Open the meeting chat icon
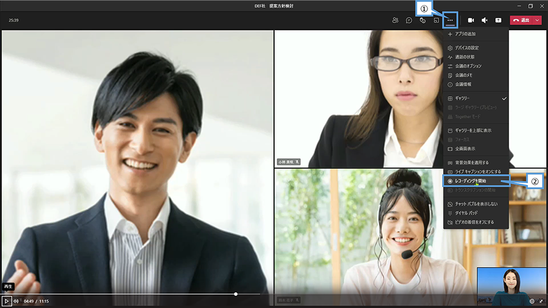Screen dimensions: 548x308 tap(409, 20)
